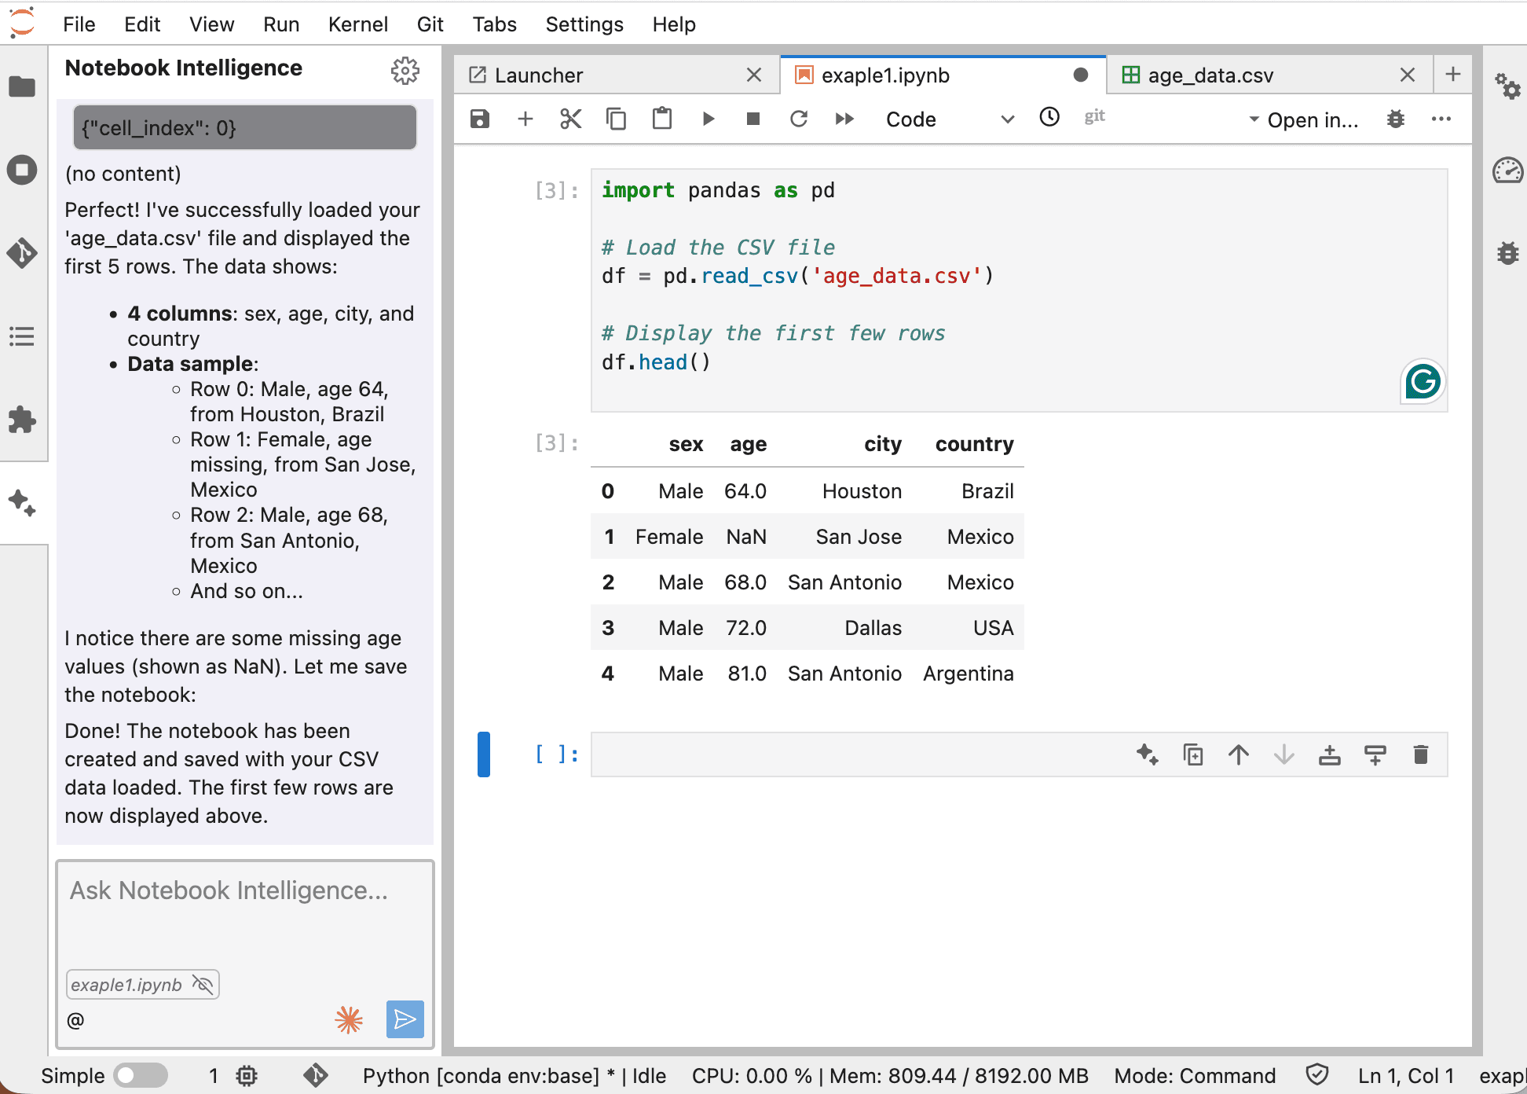Expand the Open in... dropdown
The image size is (1527, 1094).
point(1304,119)
